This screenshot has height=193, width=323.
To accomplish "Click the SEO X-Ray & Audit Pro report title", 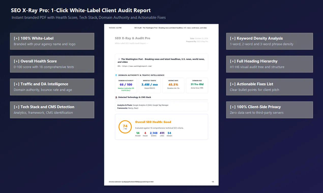I will click(133, 38).
